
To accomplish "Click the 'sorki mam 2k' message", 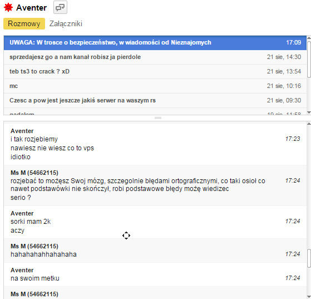I will click(31, 222).
